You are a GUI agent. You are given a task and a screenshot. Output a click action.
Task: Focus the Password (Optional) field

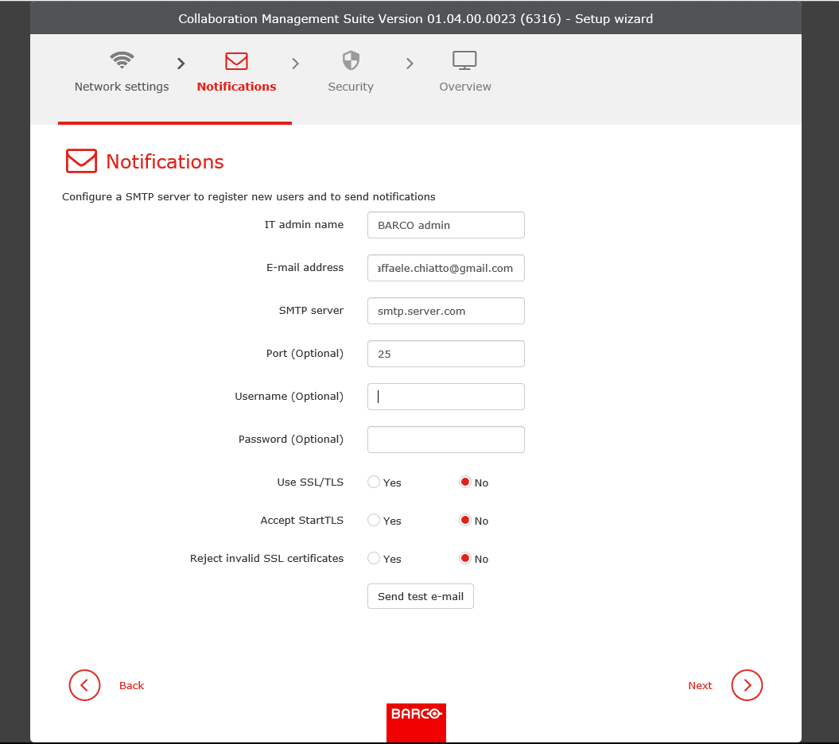[x=445, y=439]
